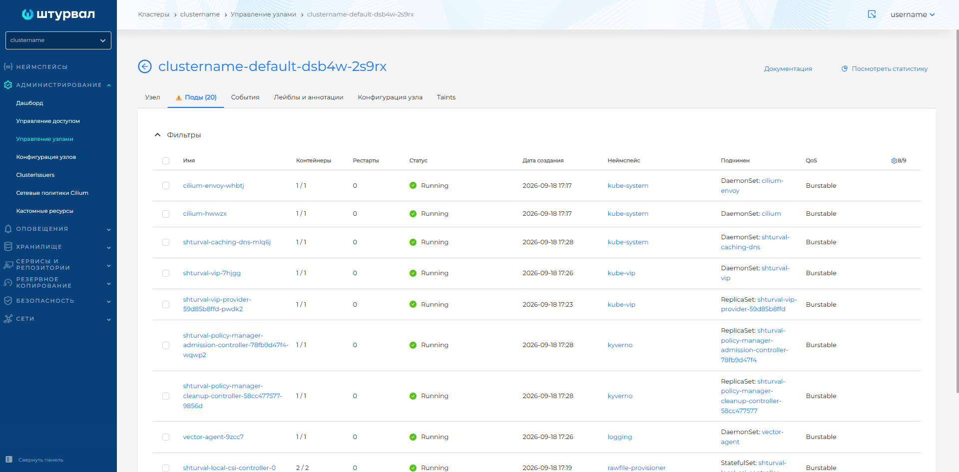Click the Оповещения bell icon

pyautogui.click(x=8, y=229)
